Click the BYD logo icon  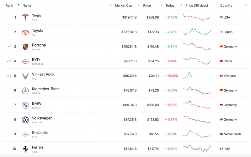click(25, 61)
